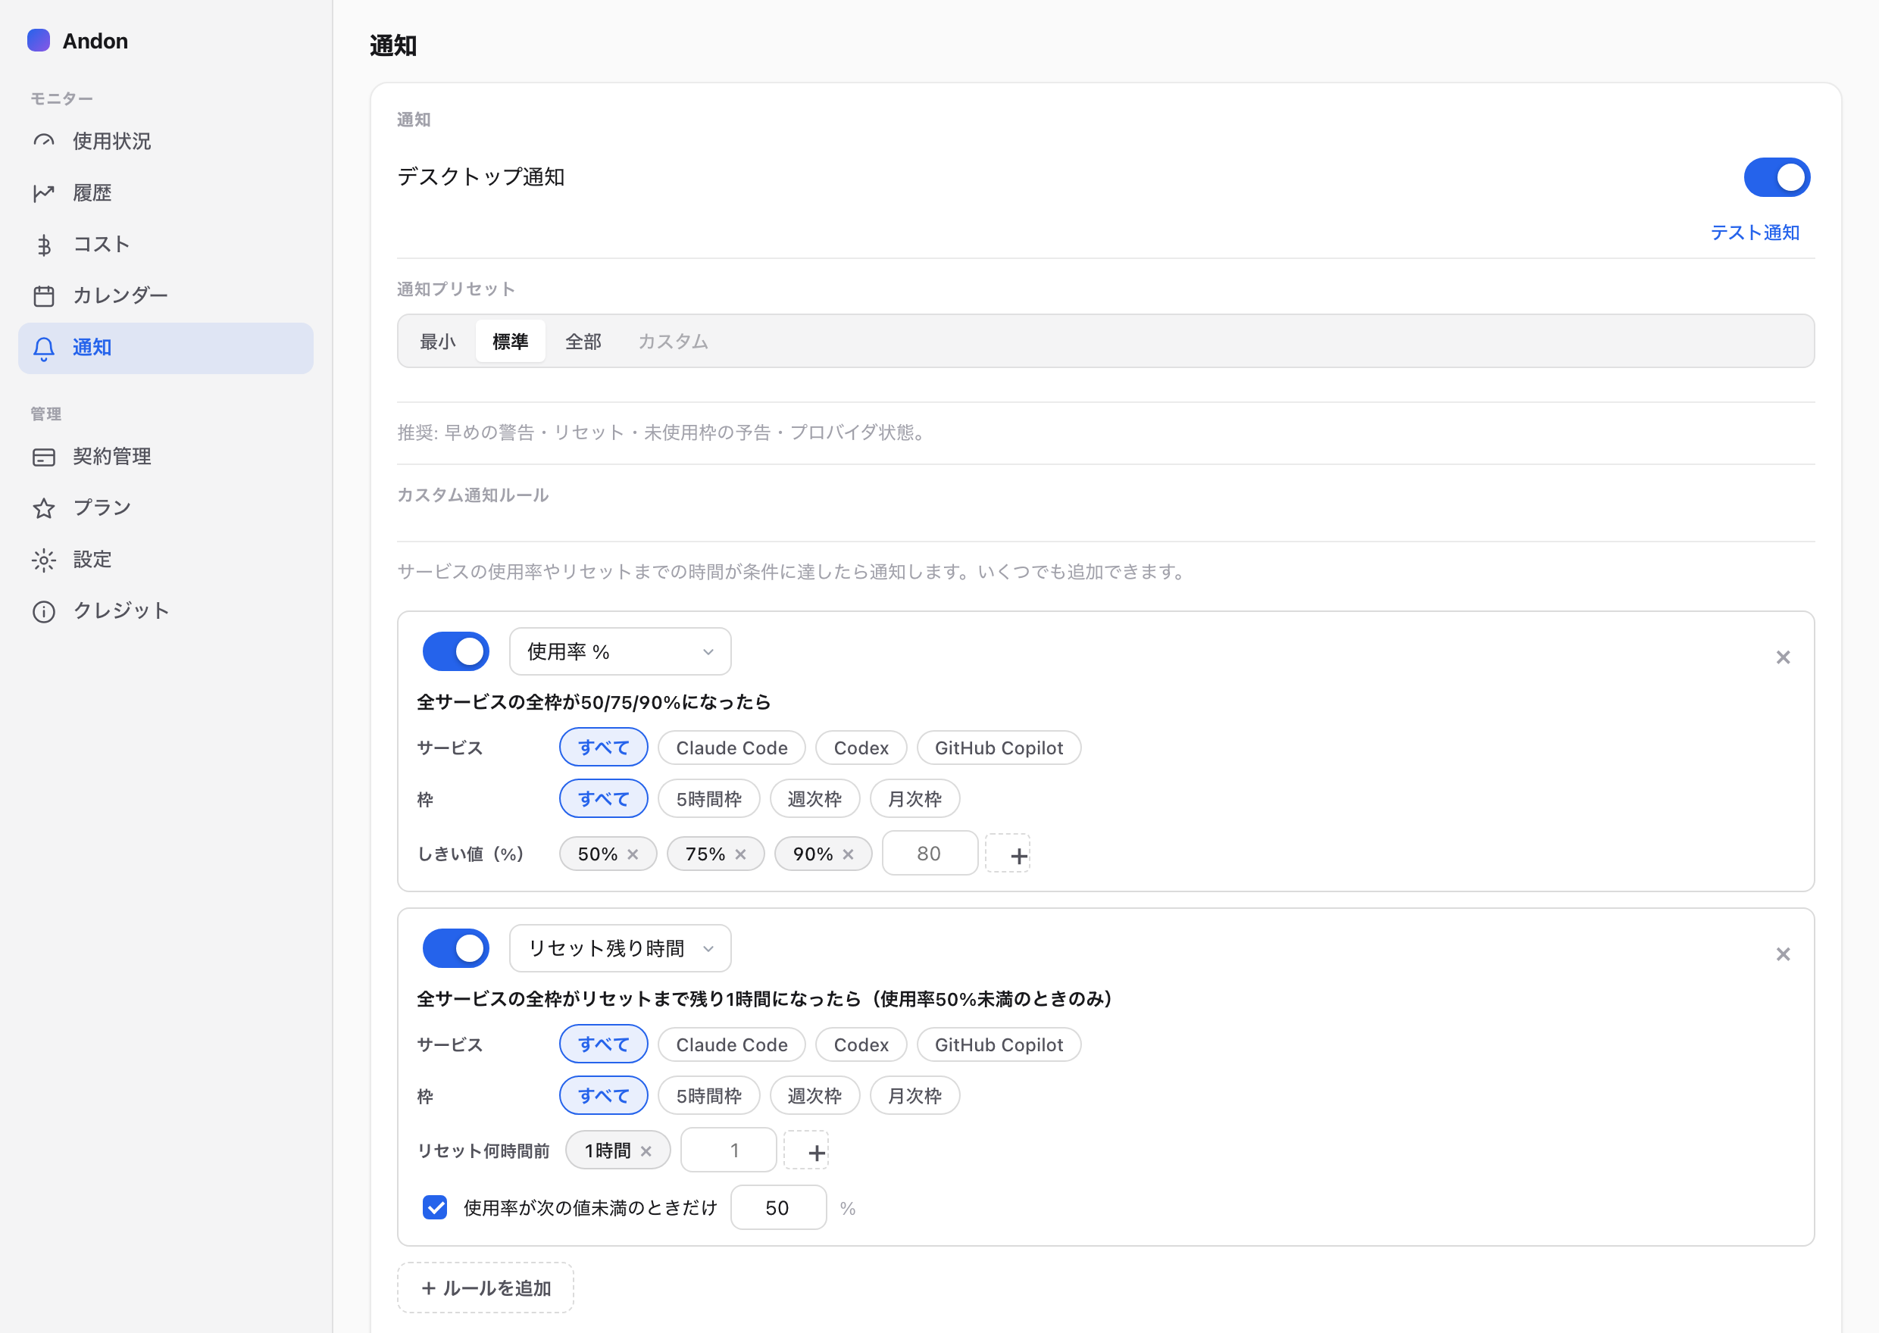
Task: Remove the リセット残り時間 rule with its X
Action: (x=1782, y=954)
